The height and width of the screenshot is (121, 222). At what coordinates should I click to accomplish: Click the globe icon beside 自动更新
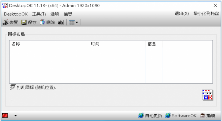point(141,115)
